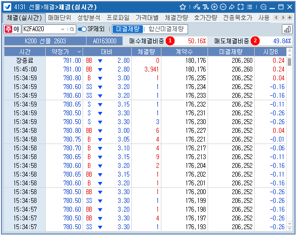Add this screen to favorites with star icon
Screen dimensions: 296x235
click(183, 7)
